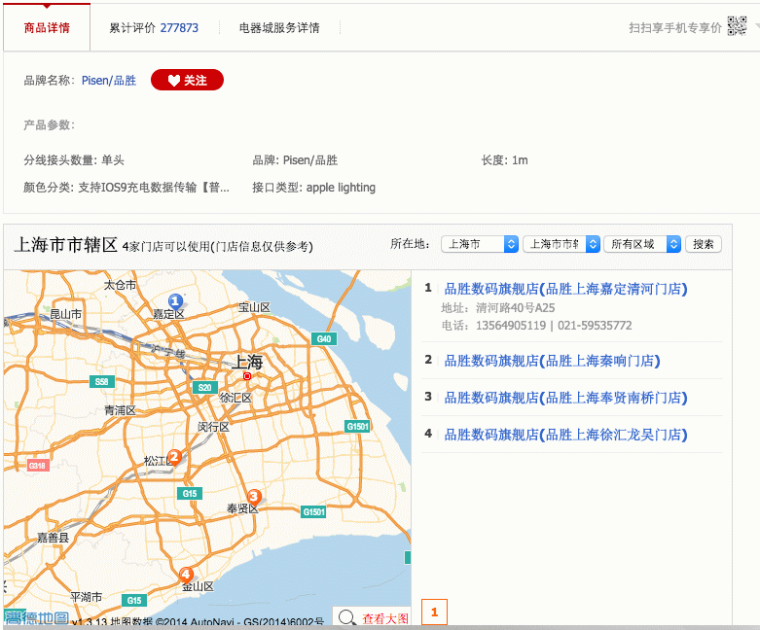
Task: Expand the 所有区域 district dropdown
Action: click(x=642, y=244)
